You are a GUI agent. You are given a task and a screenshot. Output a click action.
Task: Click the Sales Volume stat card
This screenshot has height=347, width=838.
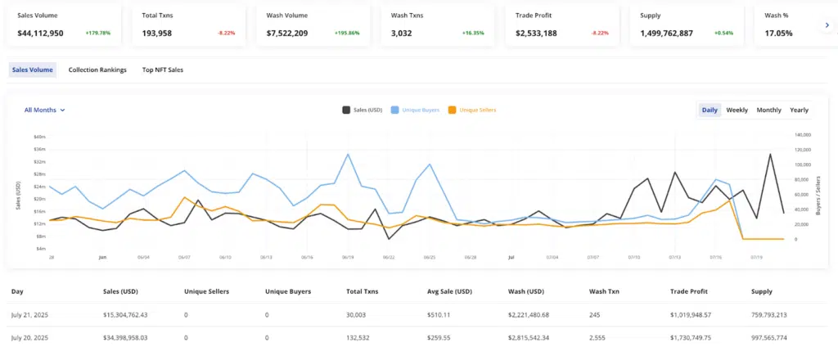point(64,25)
